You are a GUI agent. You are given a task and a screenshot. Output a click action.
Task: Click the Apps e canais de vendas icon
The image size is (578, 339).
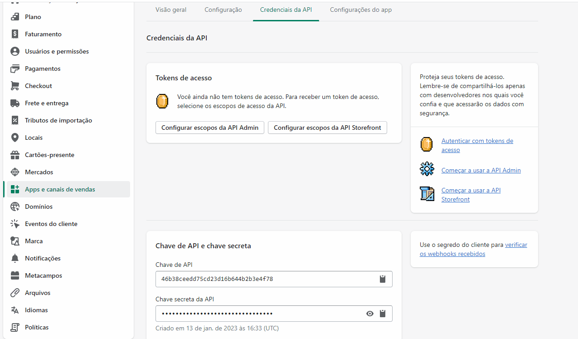tap(15, 189)
